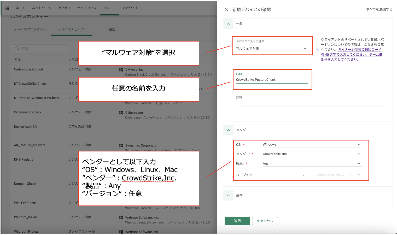Open the バージョン comparison dropdown
The width and height of the screenshot is (397, 235).
(x=285, y=175)
